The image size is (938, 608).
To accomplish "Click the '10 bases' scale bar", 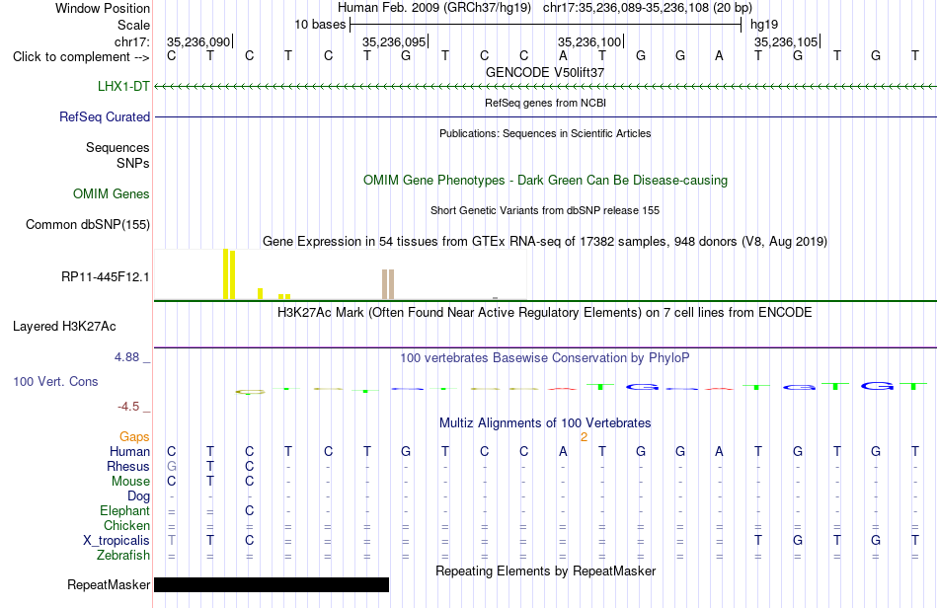I will 546,25.
